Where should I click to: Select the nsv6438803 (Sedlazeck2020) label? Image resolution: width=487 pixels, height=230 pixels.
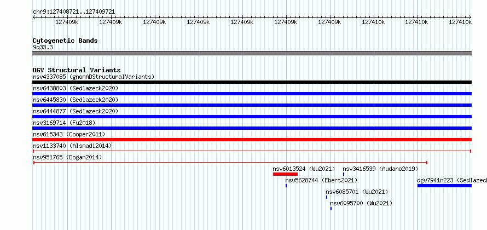[x=76, y=88]
